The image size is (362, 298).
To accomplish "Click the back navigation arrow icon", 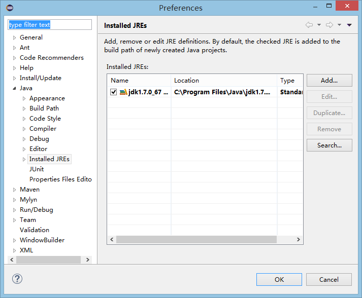I will [309, 25].
